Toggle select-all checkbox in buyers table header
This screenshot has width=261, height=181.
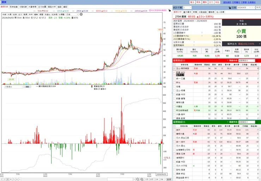[x=174, y=65]
